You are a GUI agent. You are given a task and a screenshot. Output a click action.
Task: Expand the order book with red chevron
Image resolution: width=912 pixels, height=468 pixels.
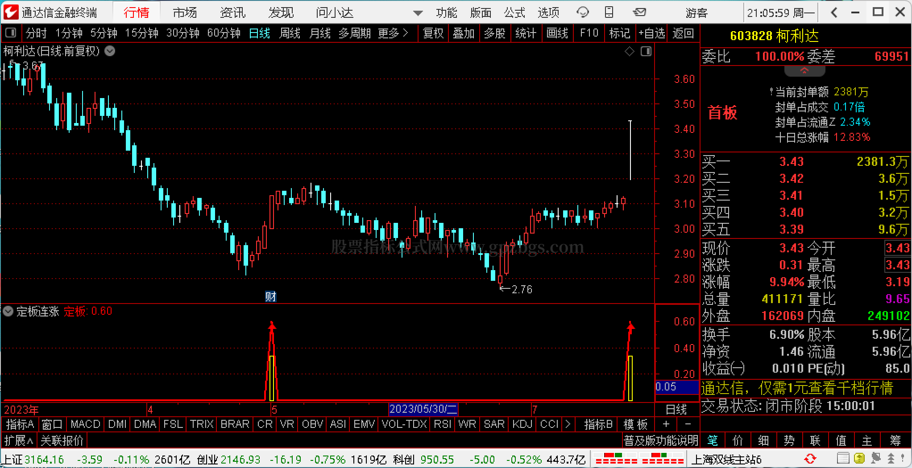tap(804, 70)
